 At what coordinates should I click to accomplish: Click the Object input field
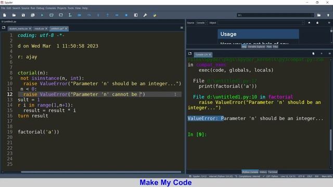(x=261, y=23)
